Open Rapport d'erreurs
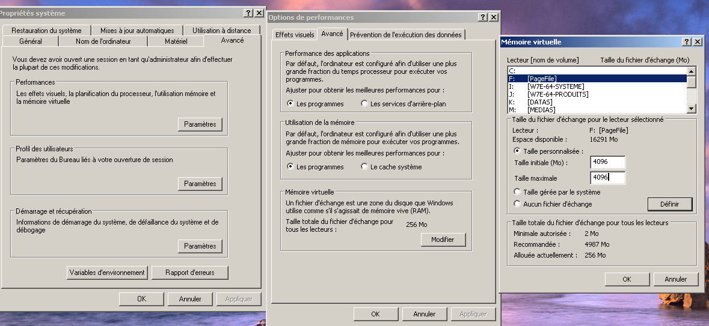Viewport: 709px width, 326px height. pos(190,273)
